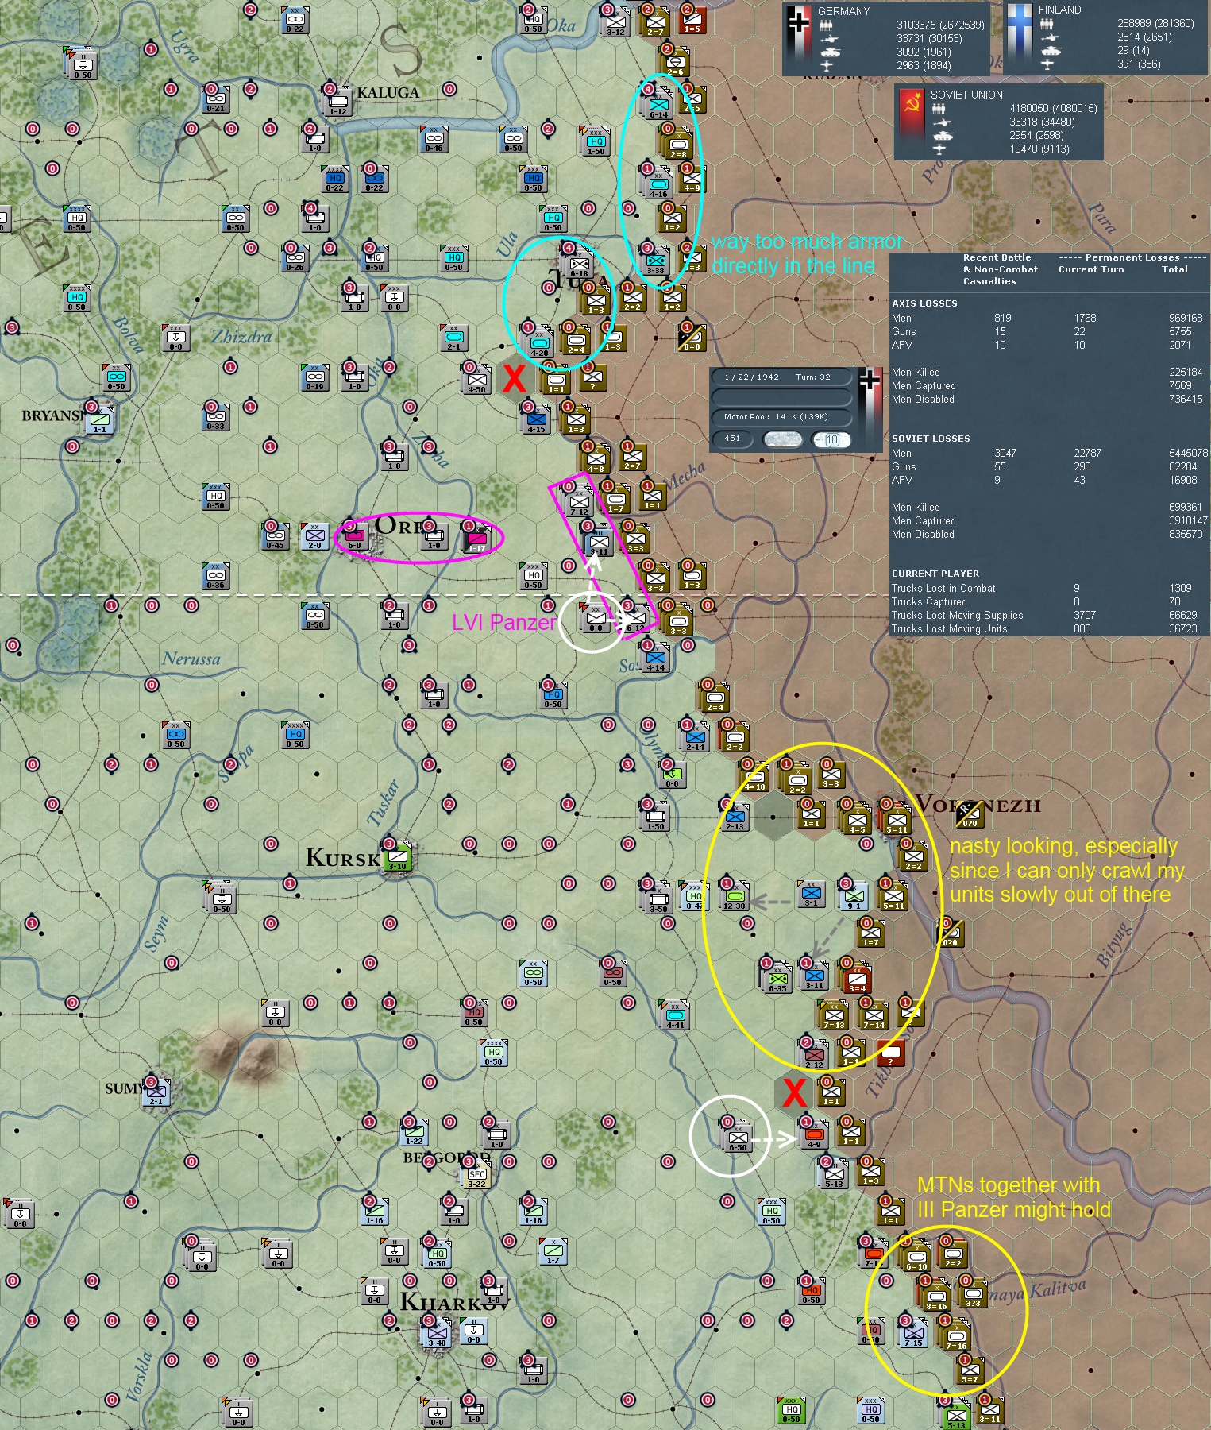Image resolution: width=1211 pixels, height=1430 pixels.
Task: Click the Kaluga city label
Action: (x=388, y=93)
